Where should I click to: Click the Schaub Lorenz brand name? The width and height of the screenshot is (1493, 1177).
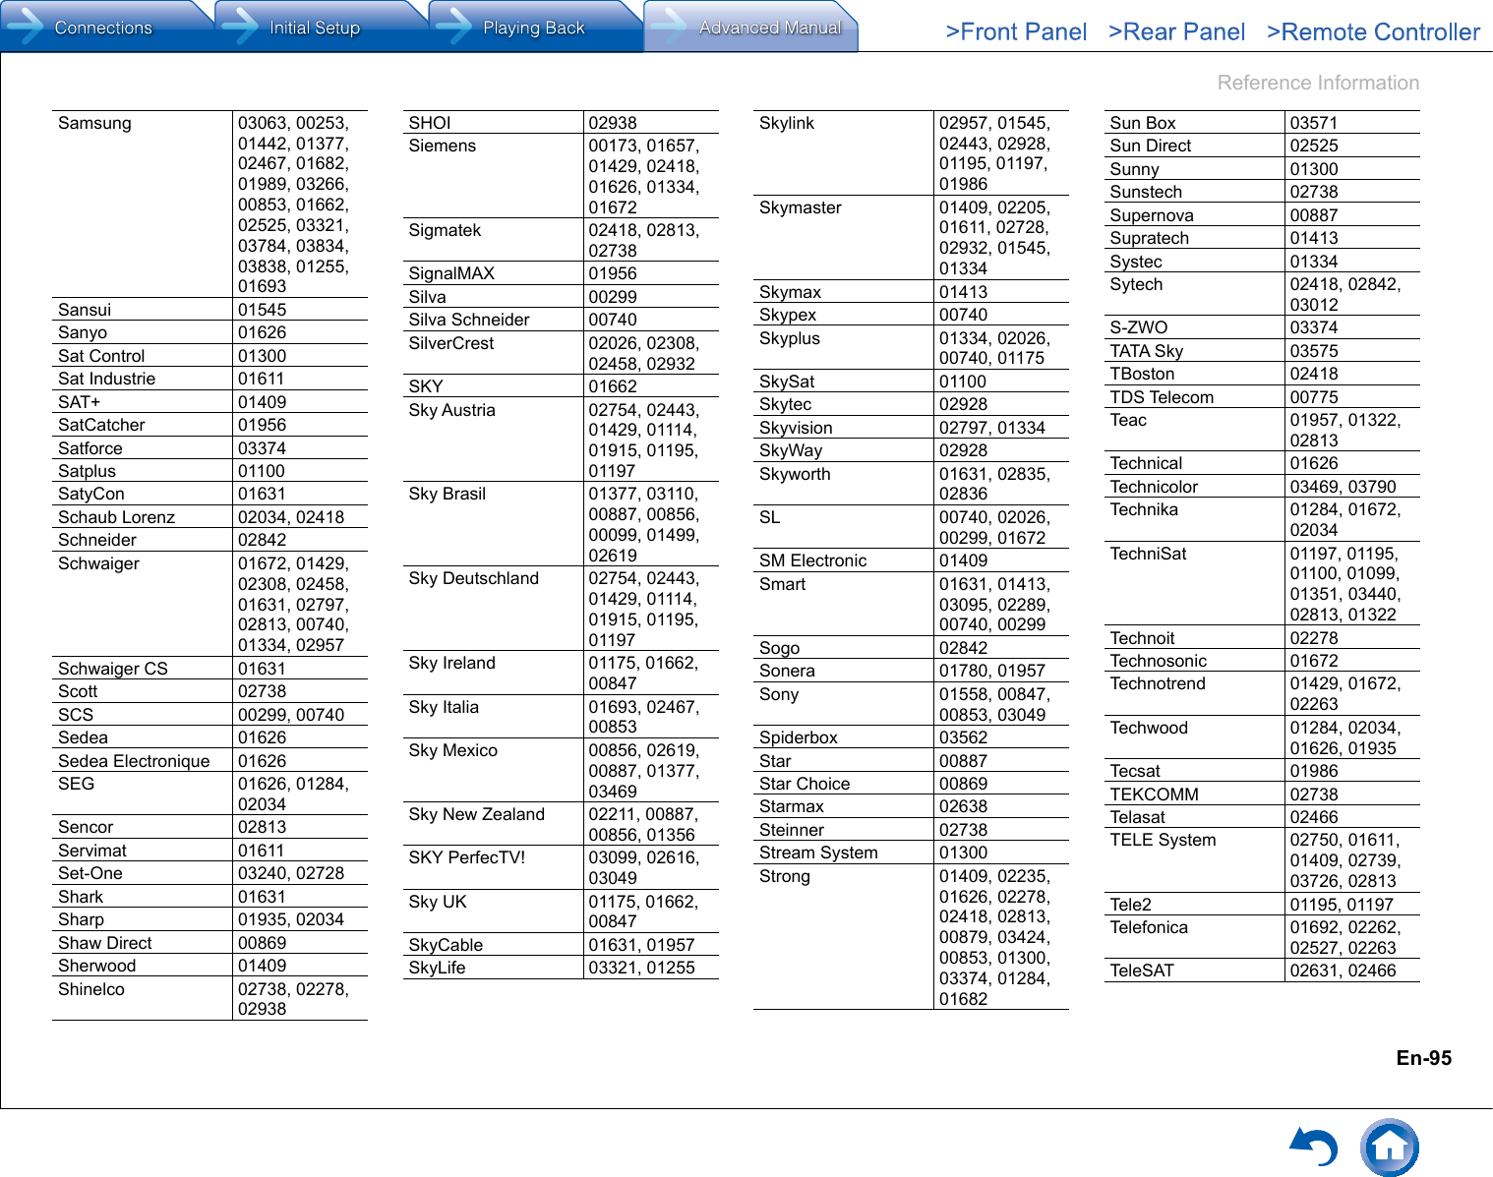tap(116, 517)
